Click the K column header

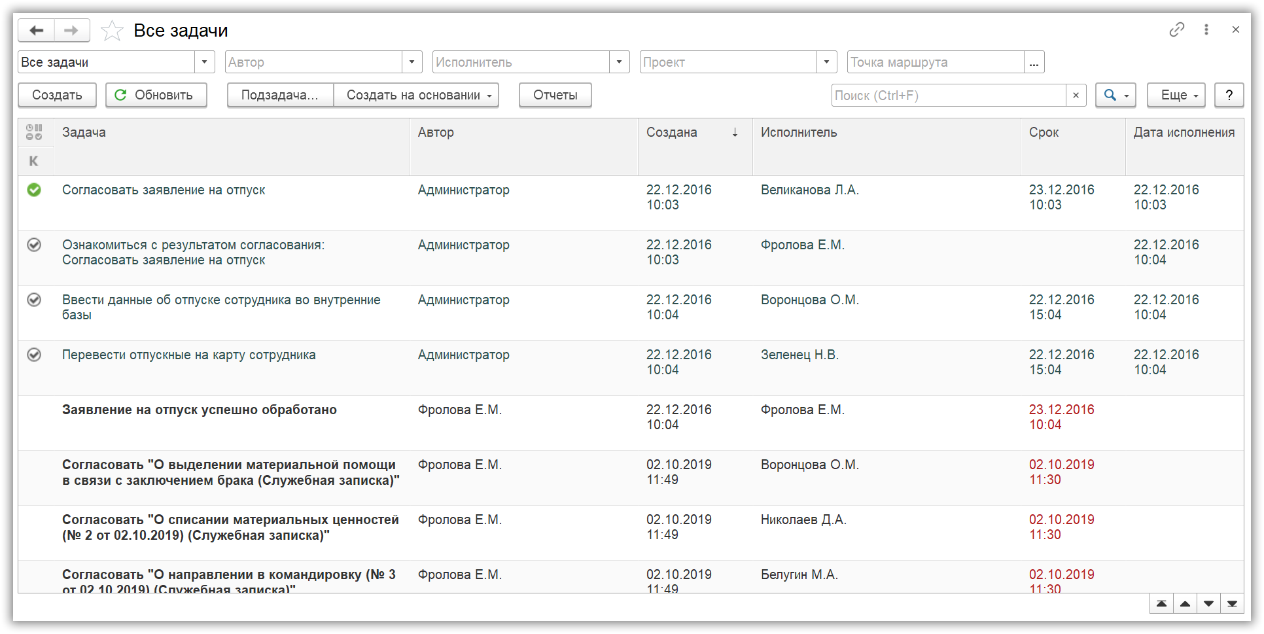[x=34, y=161]
